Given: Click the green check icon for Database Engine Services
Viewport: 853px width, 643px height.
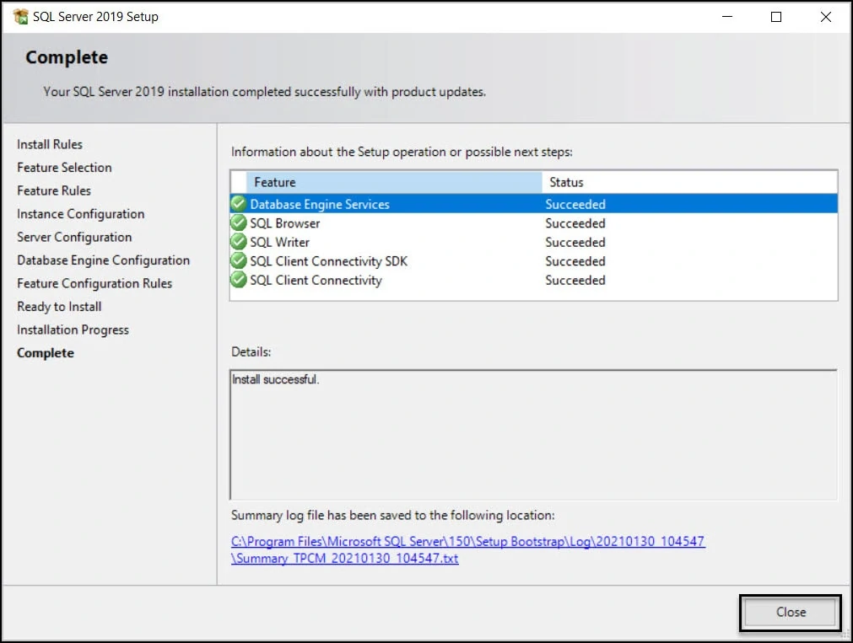Looking at the screenshot, I should point(238,204).
